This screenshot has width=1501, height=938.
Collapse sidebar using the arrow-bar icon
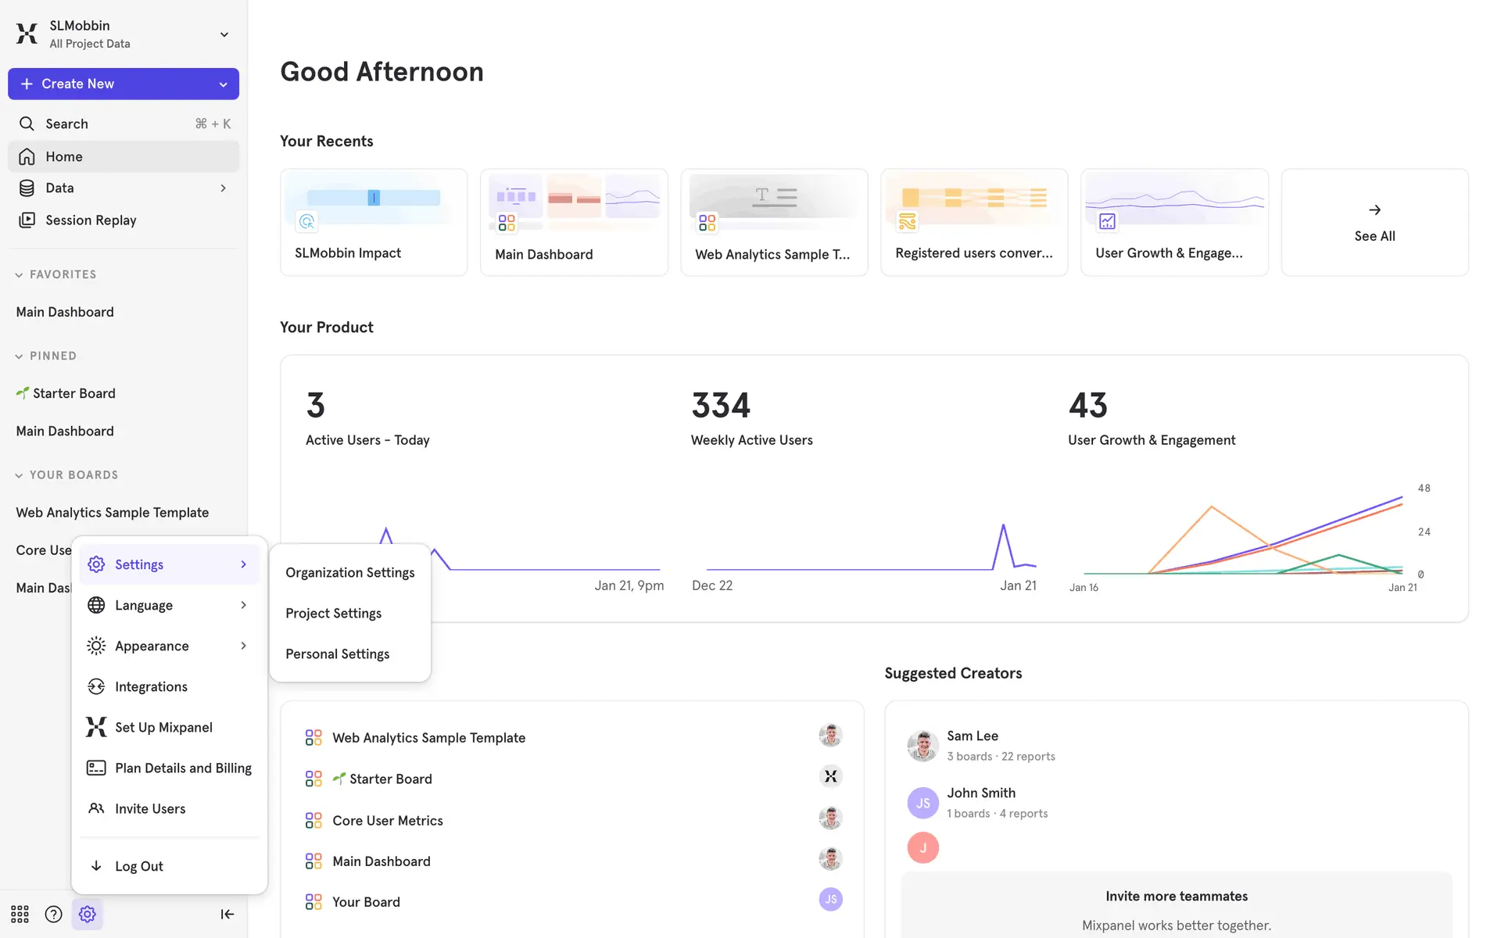[x=227, y=914]
